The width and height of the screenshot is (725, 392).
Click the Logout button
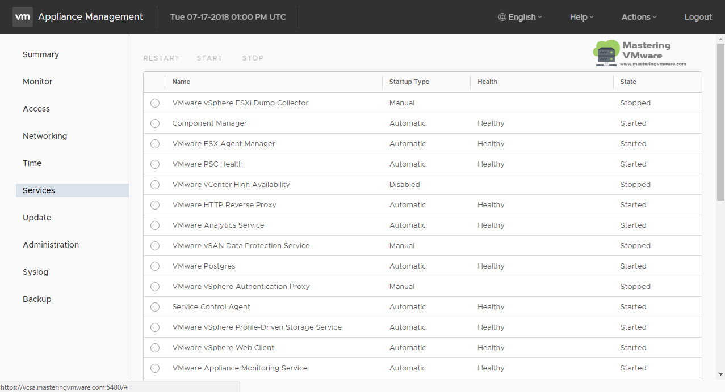pos(698,17)
